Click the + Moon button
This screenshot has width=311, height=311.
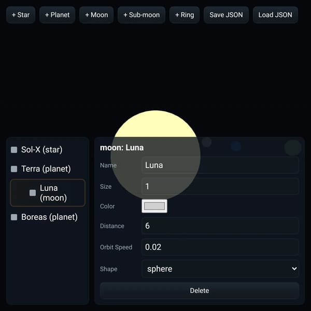coord(96,15)
